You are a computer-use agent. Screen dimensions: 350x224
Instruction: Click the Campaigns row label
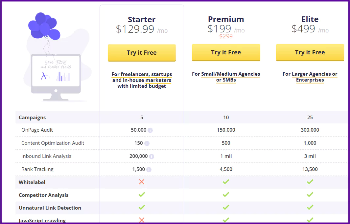point(32,118)
